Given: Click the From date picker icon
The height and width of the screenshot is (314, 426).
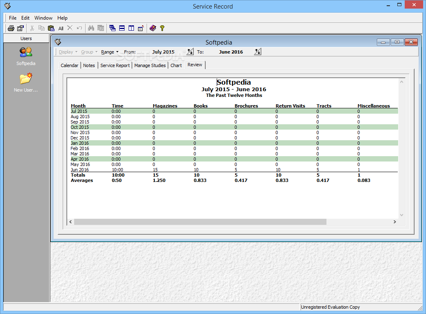Looking at the screenshot, I should coord(190,52).
